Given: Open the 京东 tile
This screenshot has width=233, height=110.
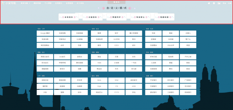Looking at the screenshot, I should (x=134, y=57).
